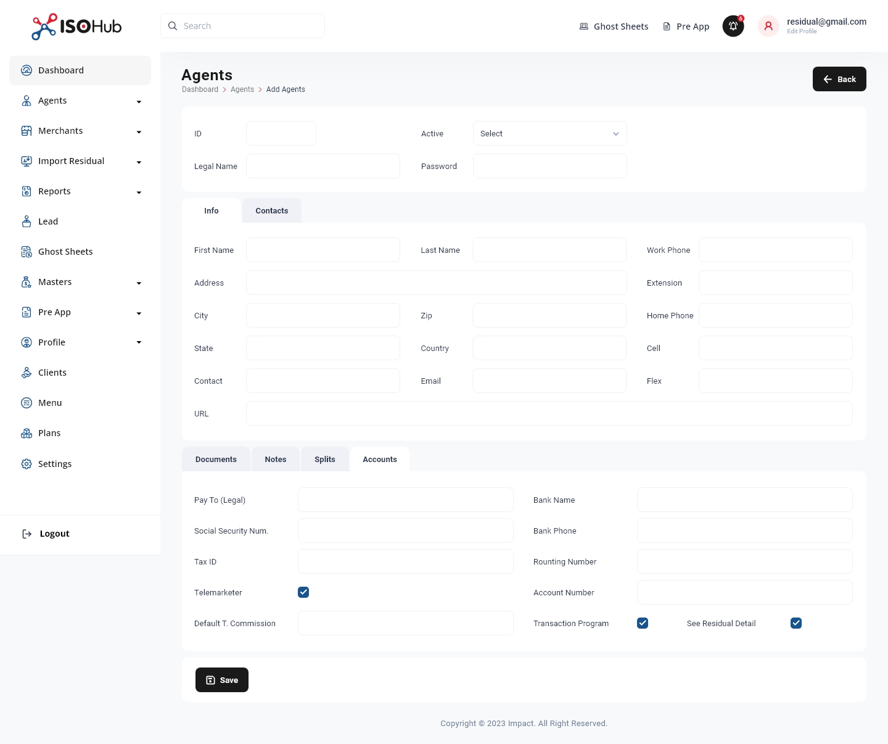Click the Legal Name input field

click(323, 165)
